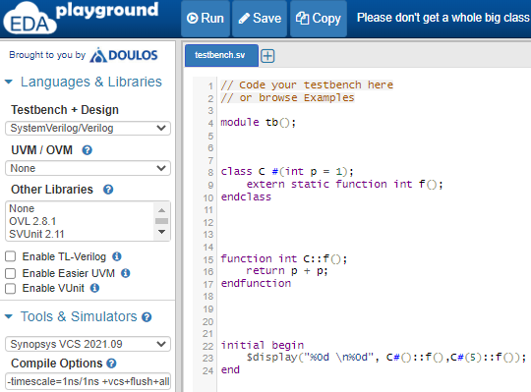Open Other Libraries help icon
Viewport: 531px width, 392px height.
coord(108,190)
